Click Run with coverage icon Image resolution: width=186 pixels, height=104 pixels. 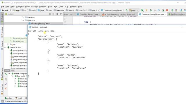click(155, 10)
